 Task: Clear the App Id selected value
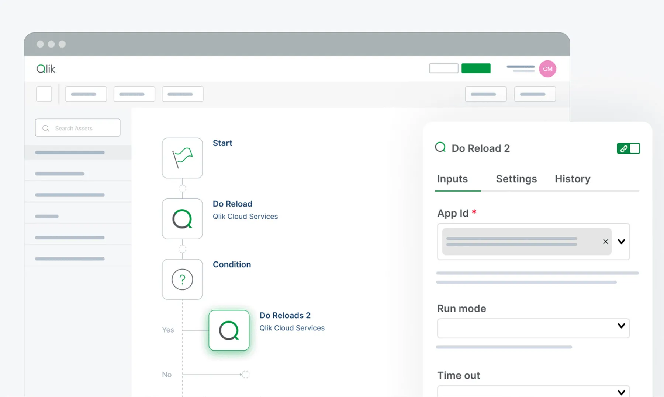[605, 242]
